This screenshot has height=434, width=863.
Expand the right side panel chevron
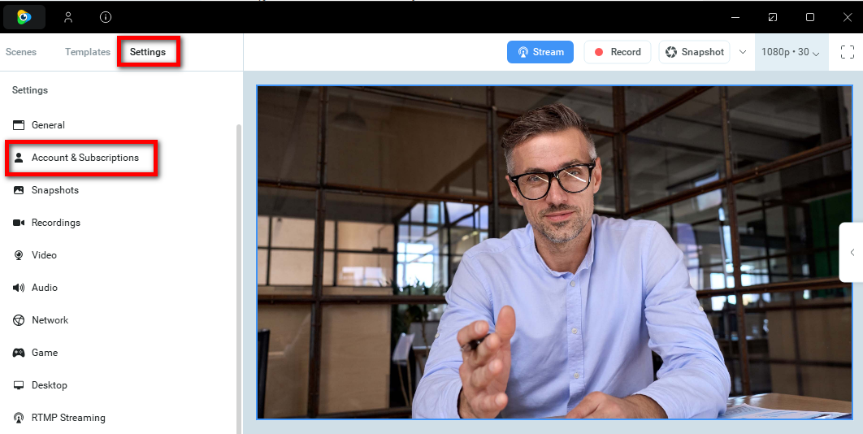(852, 252)
